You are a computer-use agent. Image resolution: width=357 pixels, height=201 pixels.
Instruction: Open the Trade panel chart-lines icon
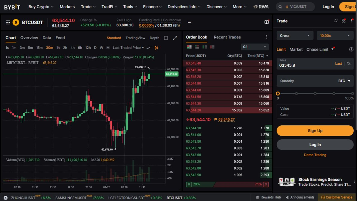click(336, 21)
